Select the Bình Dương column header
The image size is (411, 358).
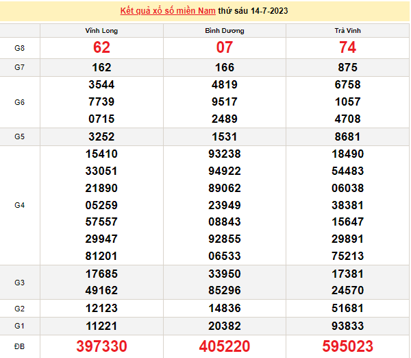[225, 31]
